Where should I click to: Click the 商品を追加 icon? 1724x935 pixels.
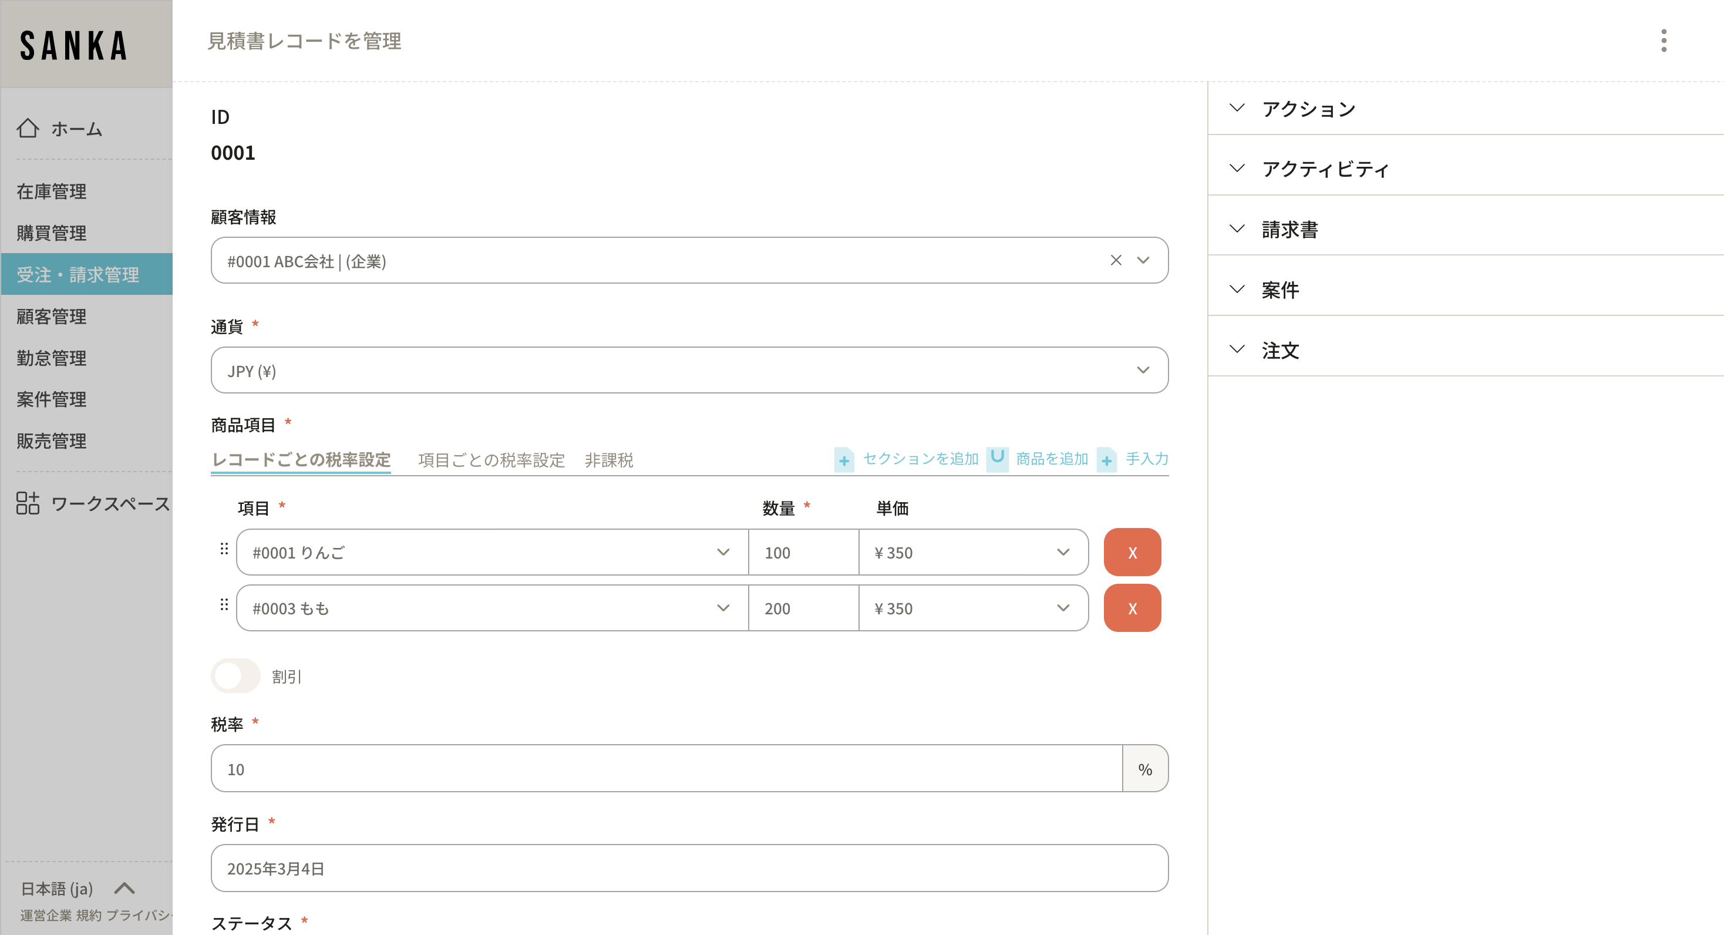point(997,459)
